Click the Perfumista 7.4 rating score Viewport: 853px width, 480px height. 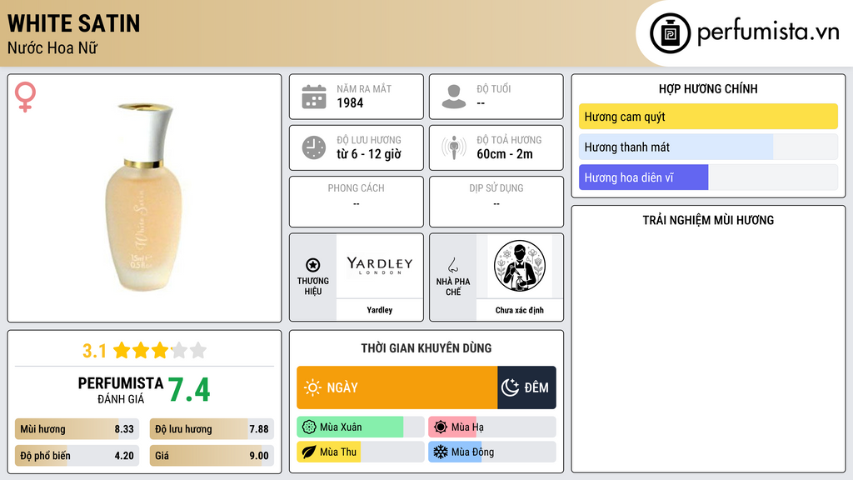(x=189, y=390)
